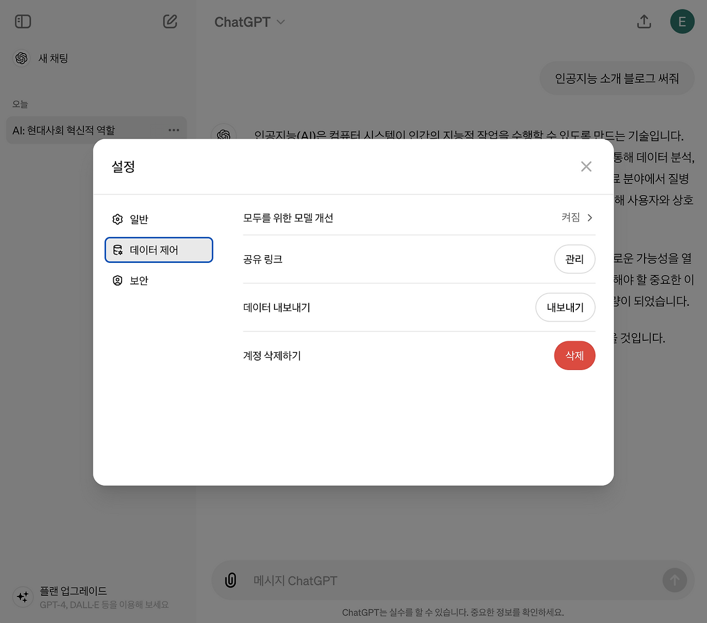The height and width of the screenshot is (623, 707).
Task: Click the 데이터 내보내기 label
Action: click(x=277, y=308)
